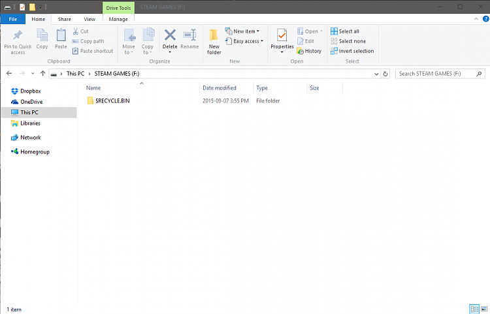Open the New item dropdown
The width and height of the screenshot is (490, 314).
[242, 31]
